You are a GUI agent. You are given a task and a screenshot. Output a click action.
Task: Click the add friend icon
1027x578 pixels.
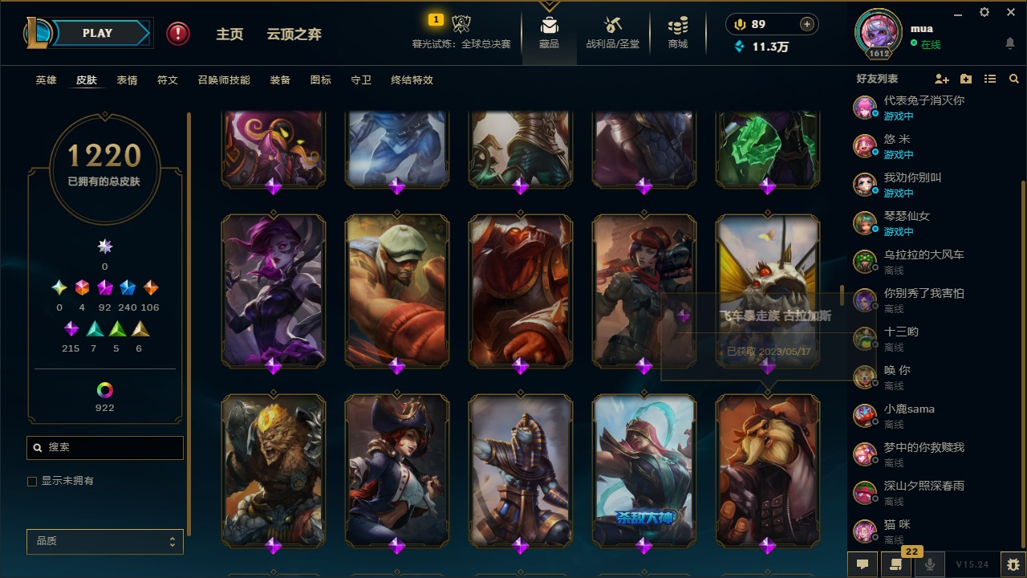tap(942, 79)
